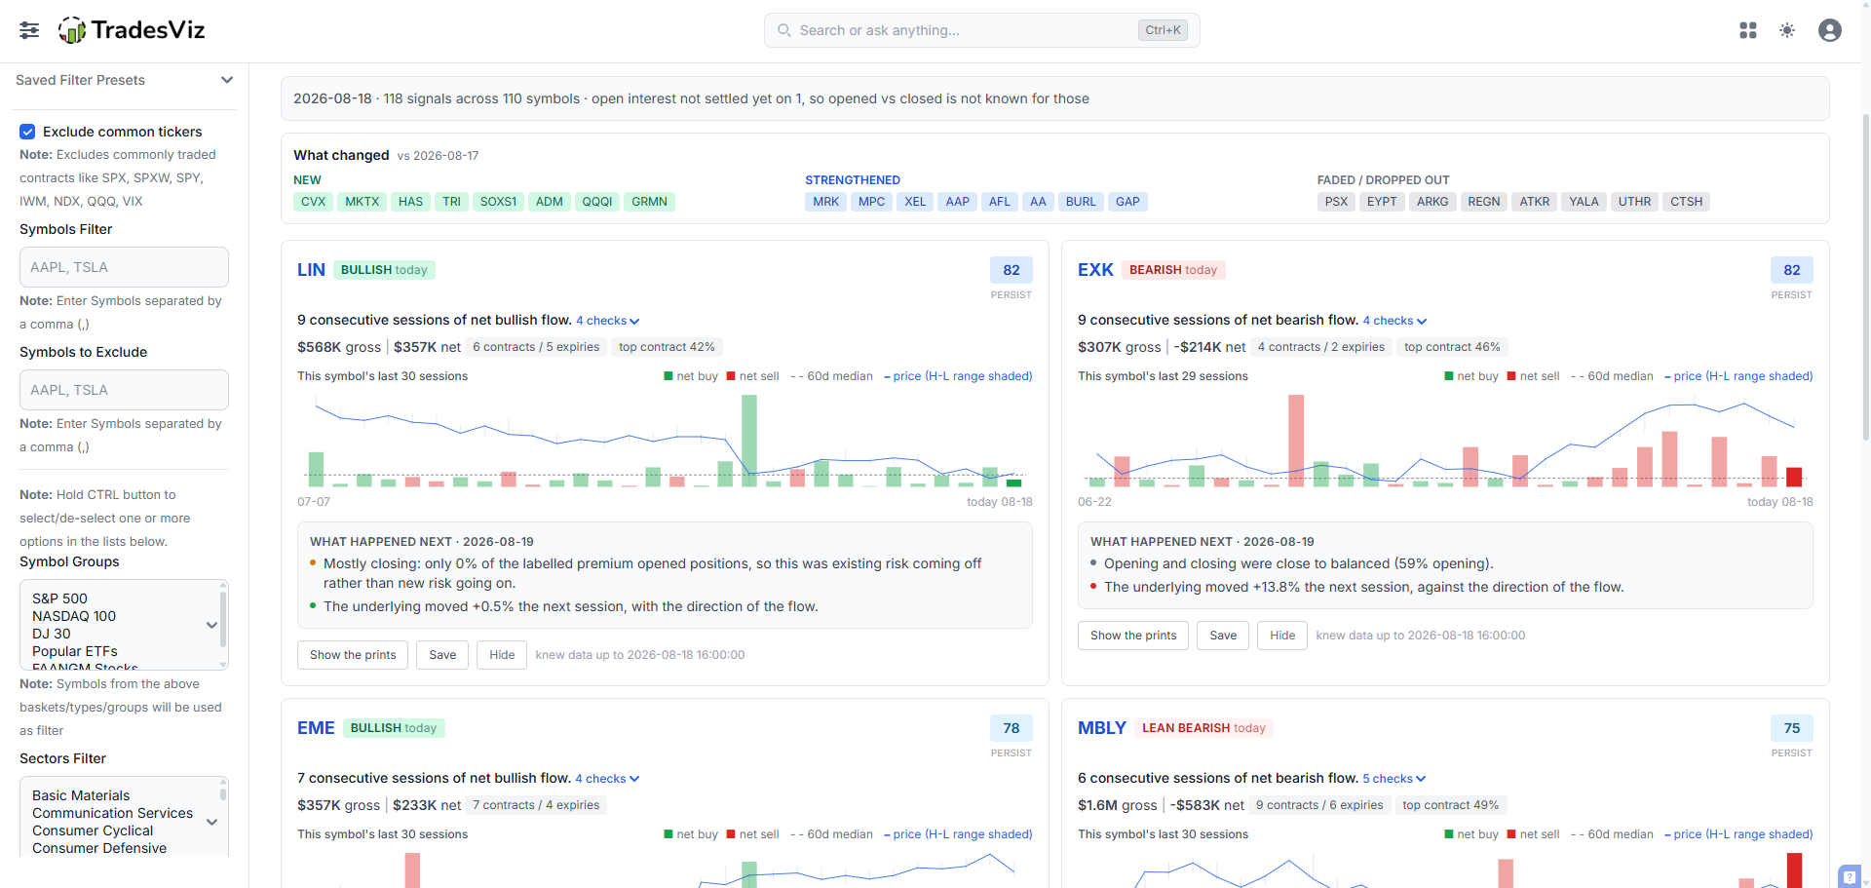Click Show the prints for LIN
Viewport: 1871px width, 888px height.
(x=353, y=655)
